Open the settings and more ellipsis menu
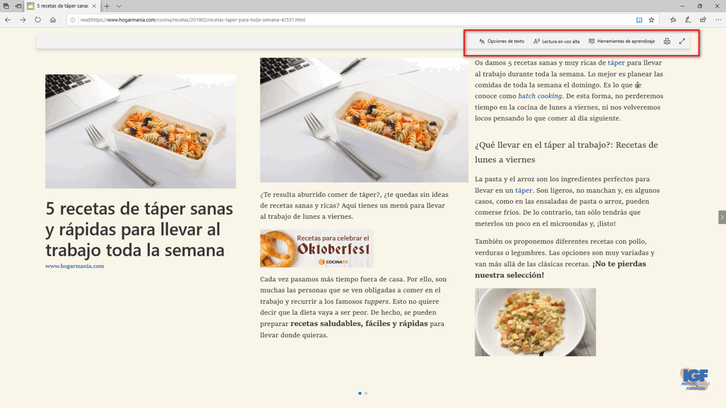726x408 pixels. pyautogui.click(x=718, y=20)
